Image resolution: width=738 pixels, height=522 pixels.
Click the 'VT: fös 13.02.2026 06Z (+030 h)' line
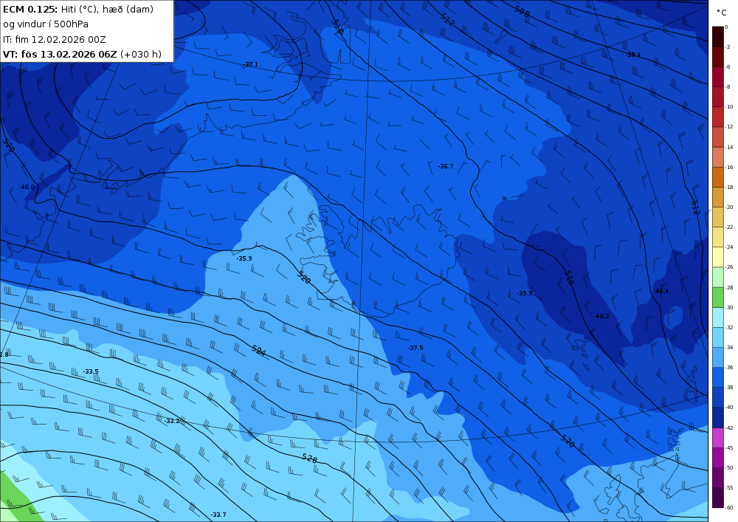(82, 54)
